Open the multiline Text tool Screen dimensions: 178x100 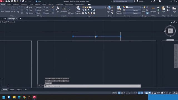coord(58,9)
